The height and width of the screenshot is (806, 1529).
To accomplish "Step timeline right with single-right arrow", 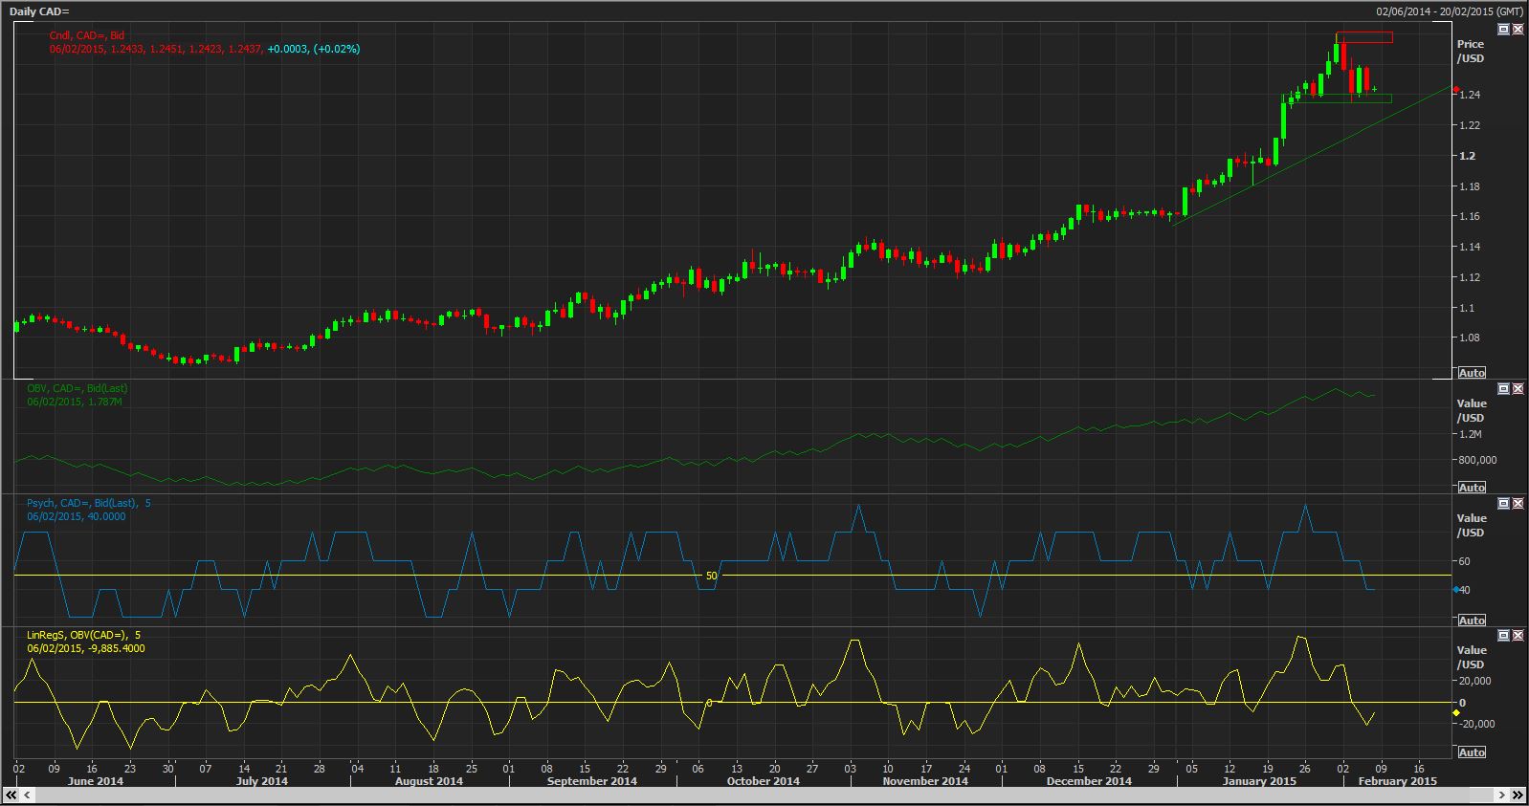I will pyautogui.click(x=1502, y=795).
